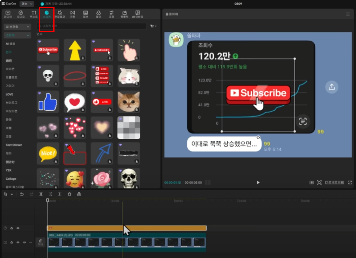Open the Effects (편집효과) star tab

tap(60, 14)
